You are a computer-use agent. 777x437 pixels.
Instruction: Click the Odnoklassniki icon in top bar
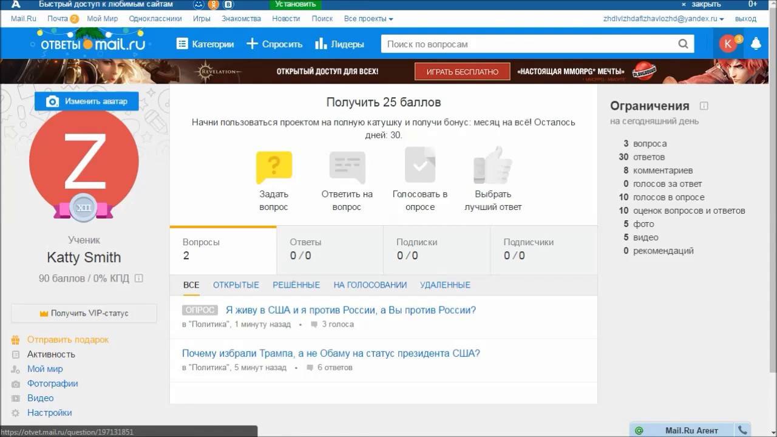tap(214, 4)
